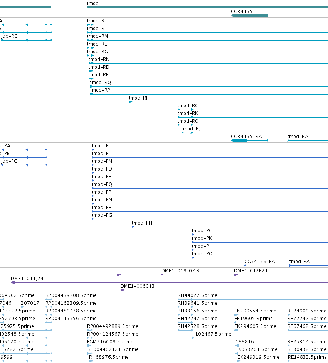
Task: Select protein tmod-PI
Action: click(101, 146)
